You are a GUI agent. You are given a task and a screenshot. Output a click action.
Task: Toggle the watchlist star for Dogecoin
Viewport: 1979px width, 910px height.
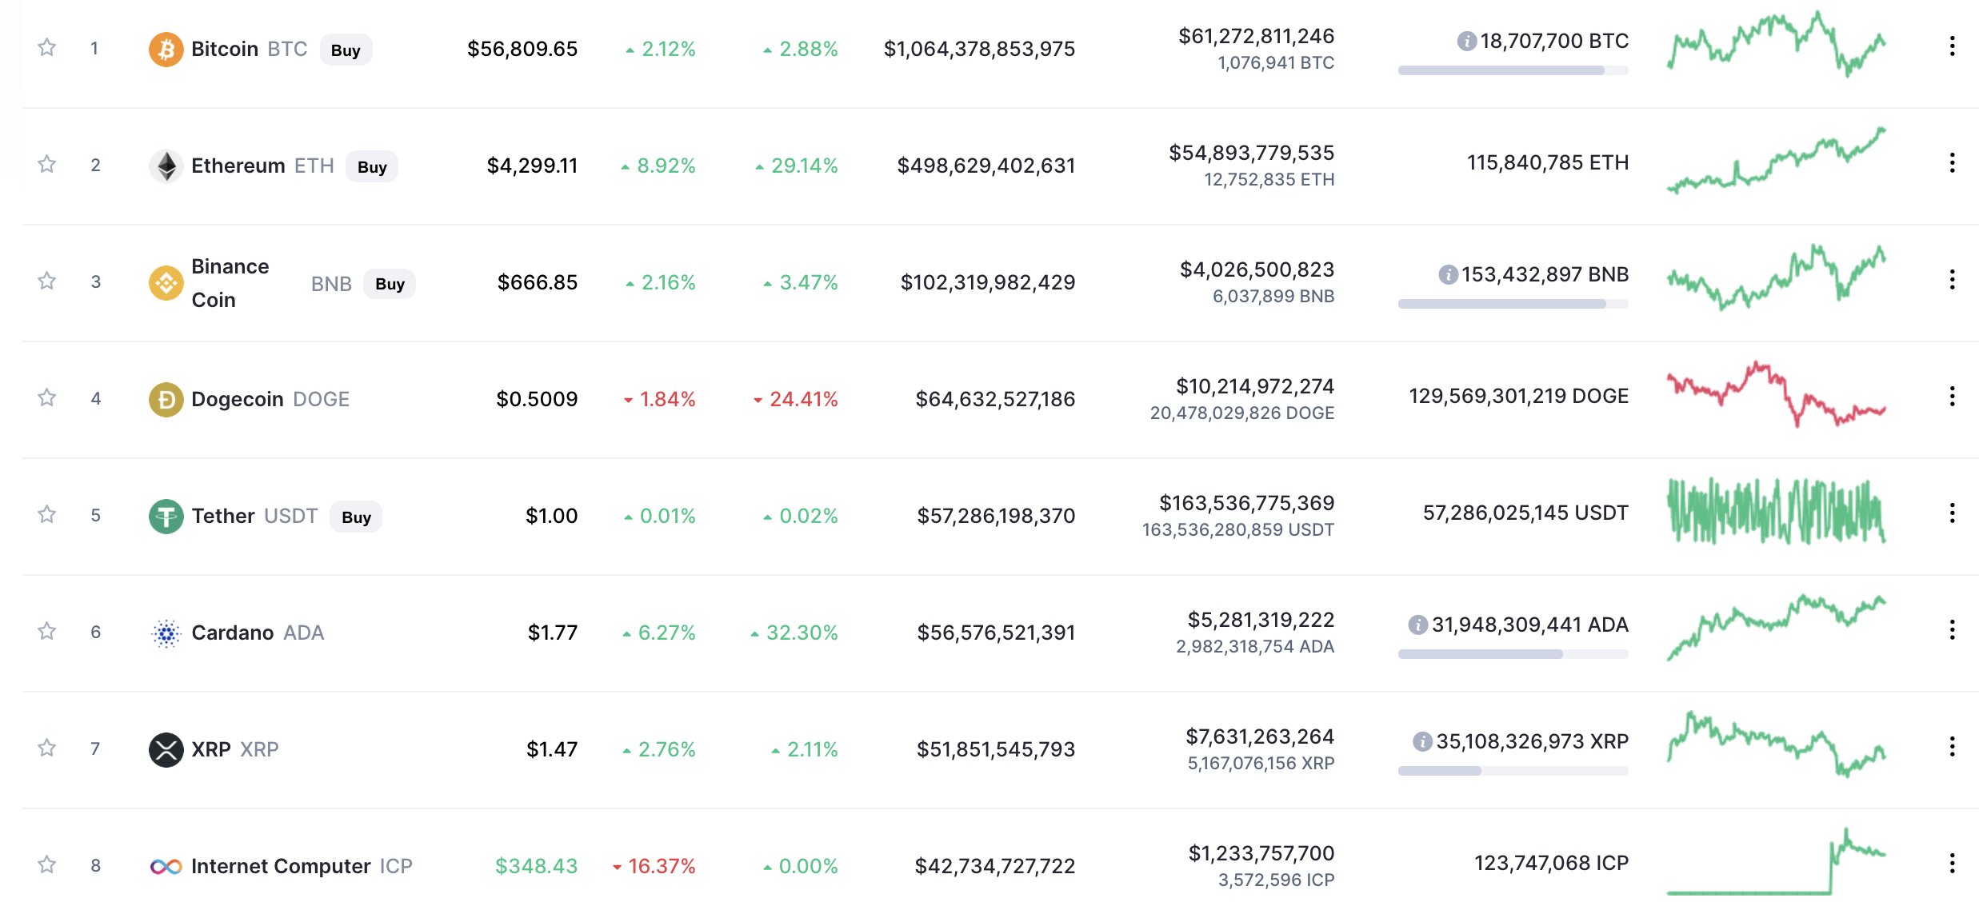[x=47, y=398]
